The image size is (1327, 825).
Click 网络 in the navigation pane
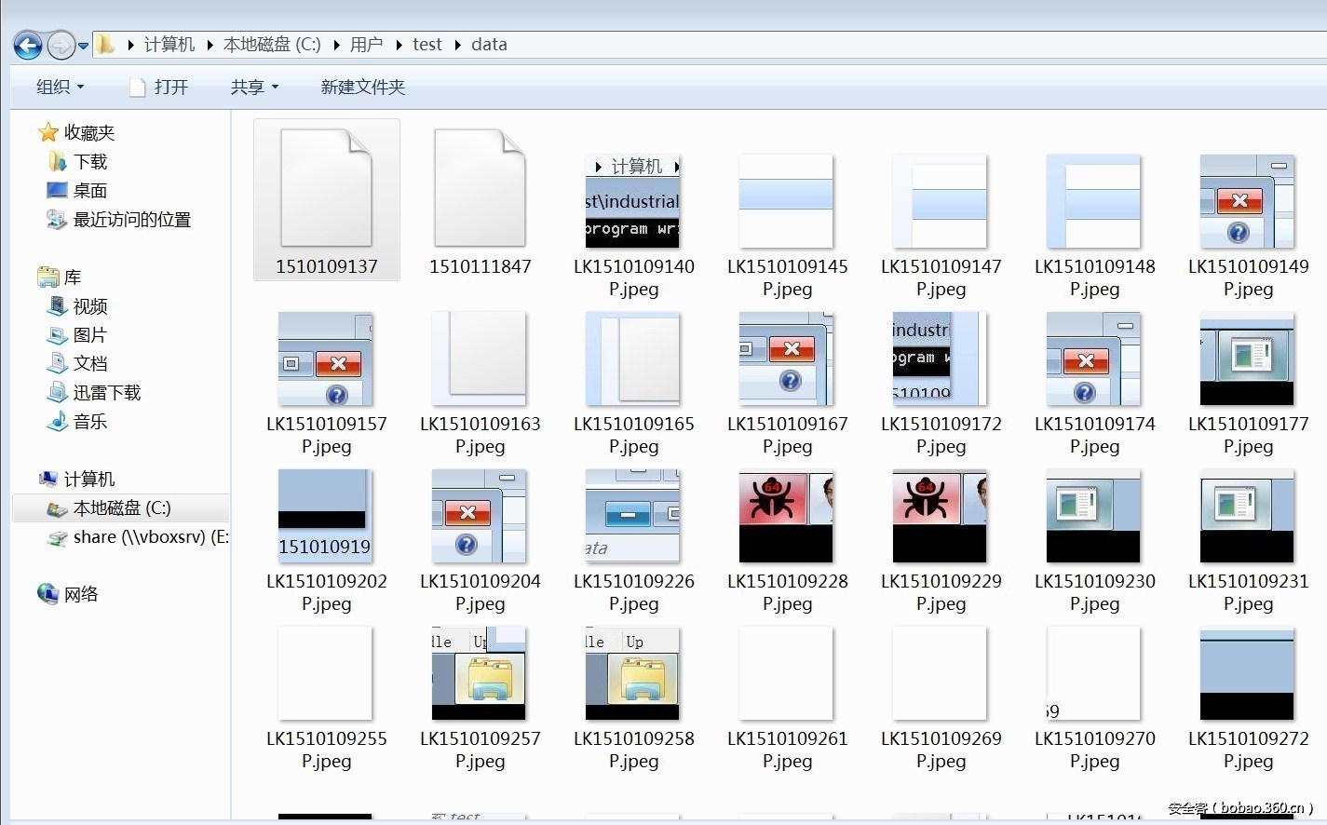pyautogui.click(x=80, y=594)
